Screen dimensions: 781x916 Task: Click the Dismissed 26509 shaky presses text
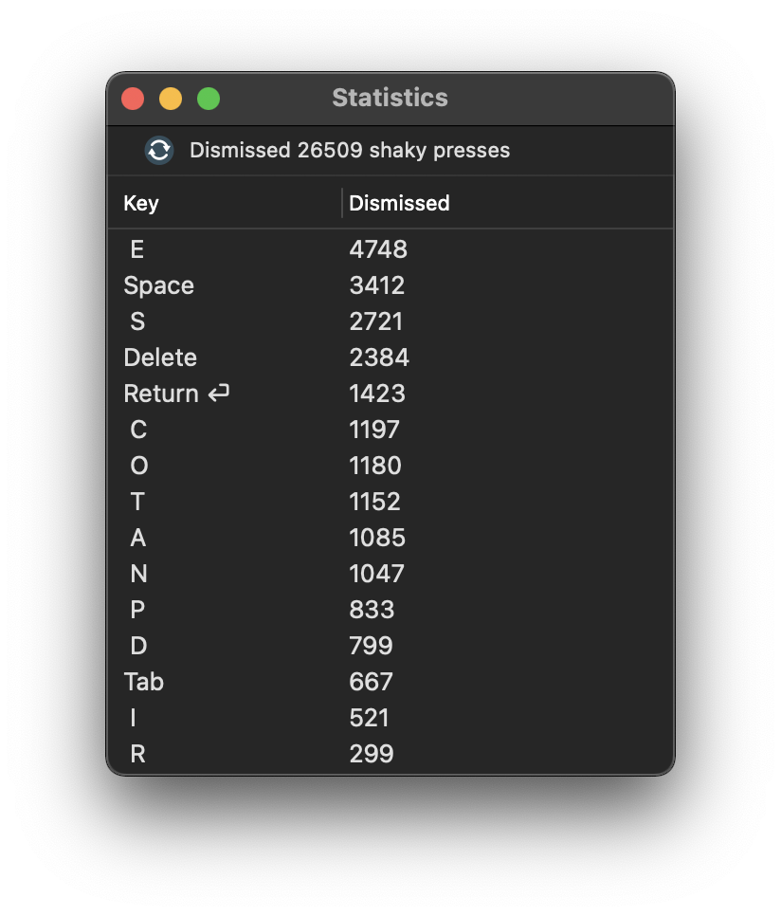click(350, 150)
